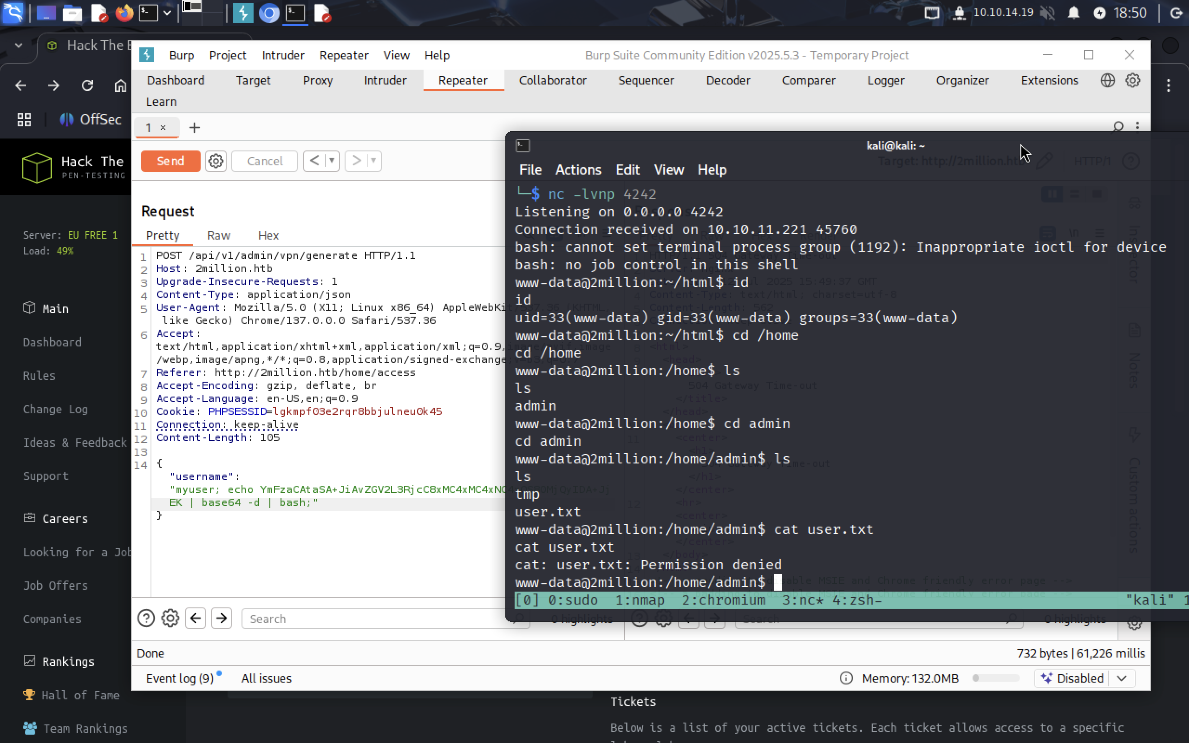The width and height of the screenshot is (1189, 743).
Task: Open the request history back dropdown
Action: 332,161
